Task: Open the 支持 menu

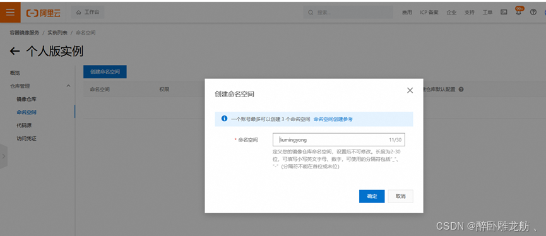Action: [469, 13]
